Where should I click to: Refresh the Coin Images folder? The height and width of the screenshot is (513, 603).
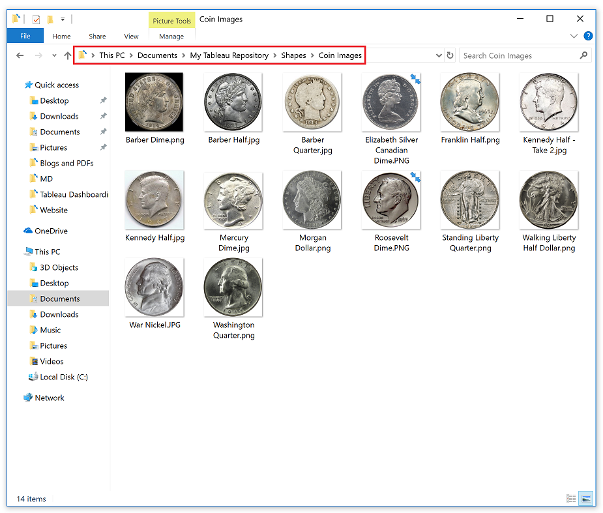450,55
